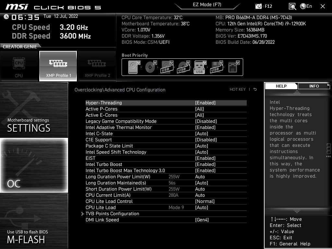Click the Overclocking\Advanced CPU Configuration breadcrumb
332x249 pixels.
120,89
